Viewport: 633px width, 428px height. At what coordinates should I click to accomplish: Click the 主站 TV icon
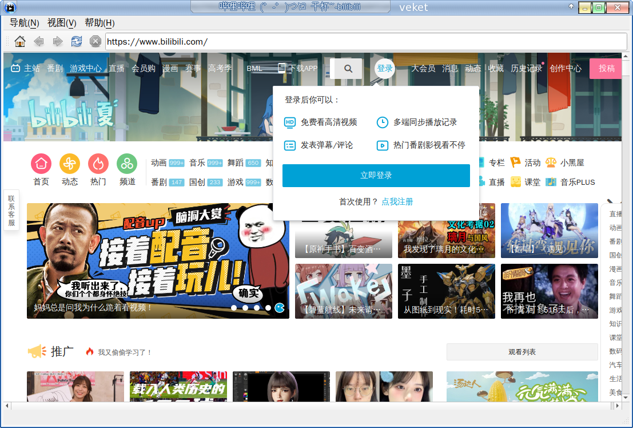coord(15,68)
